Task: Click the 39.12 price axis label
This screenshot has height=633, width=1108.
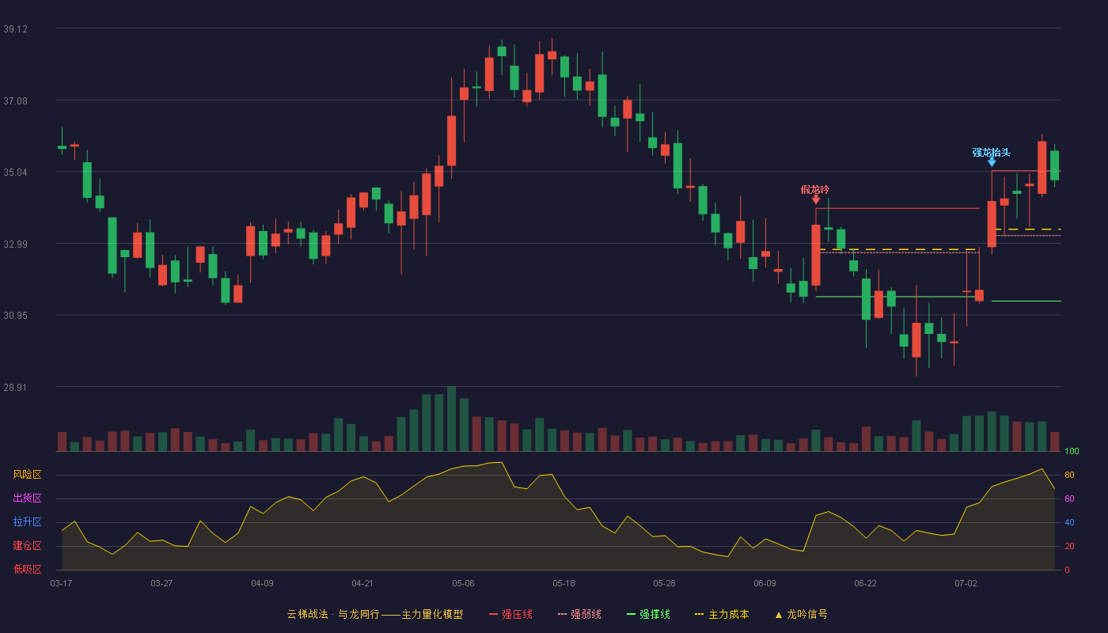Action: tap(15, 28)
